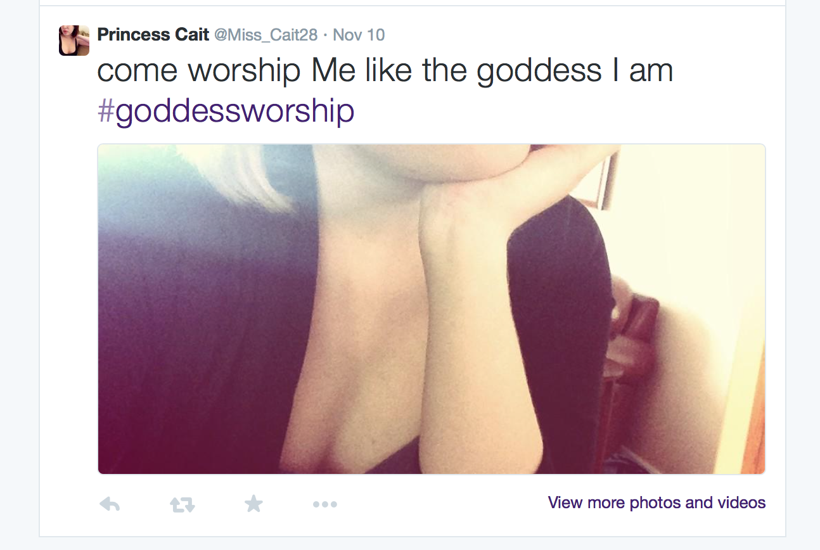Open the @Miss_Cait28 handle link

pyautogui.click(x=266, y=35)
